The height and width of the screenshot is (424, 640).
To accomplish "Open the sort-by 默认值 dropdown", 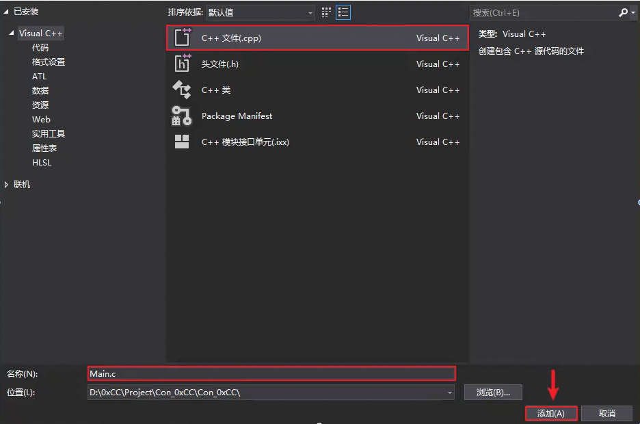I will tap(261, 12).
